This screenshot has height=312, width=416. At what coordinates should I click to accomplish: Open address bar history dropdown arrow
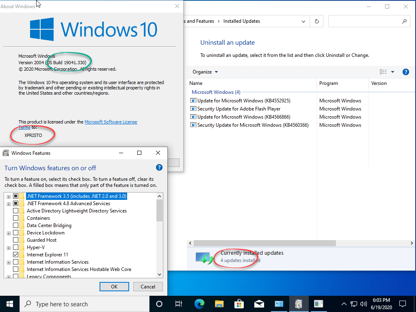pos(303,22)
